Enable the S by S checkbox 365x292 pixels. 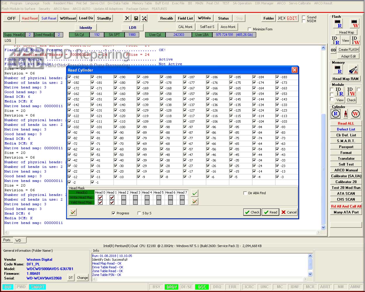[139, 213]
